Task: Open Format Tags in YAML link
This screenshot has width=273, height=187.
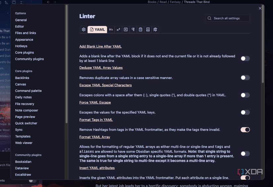Action: click(96, 120)
